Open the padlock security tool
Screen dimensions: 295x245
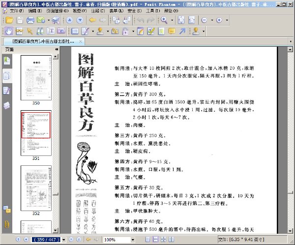coord(125,31)
